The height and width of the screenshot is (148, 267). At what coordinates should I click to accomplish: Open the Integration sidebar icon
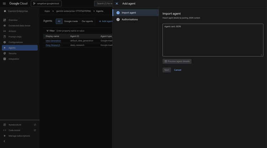[x=5, y=59]
